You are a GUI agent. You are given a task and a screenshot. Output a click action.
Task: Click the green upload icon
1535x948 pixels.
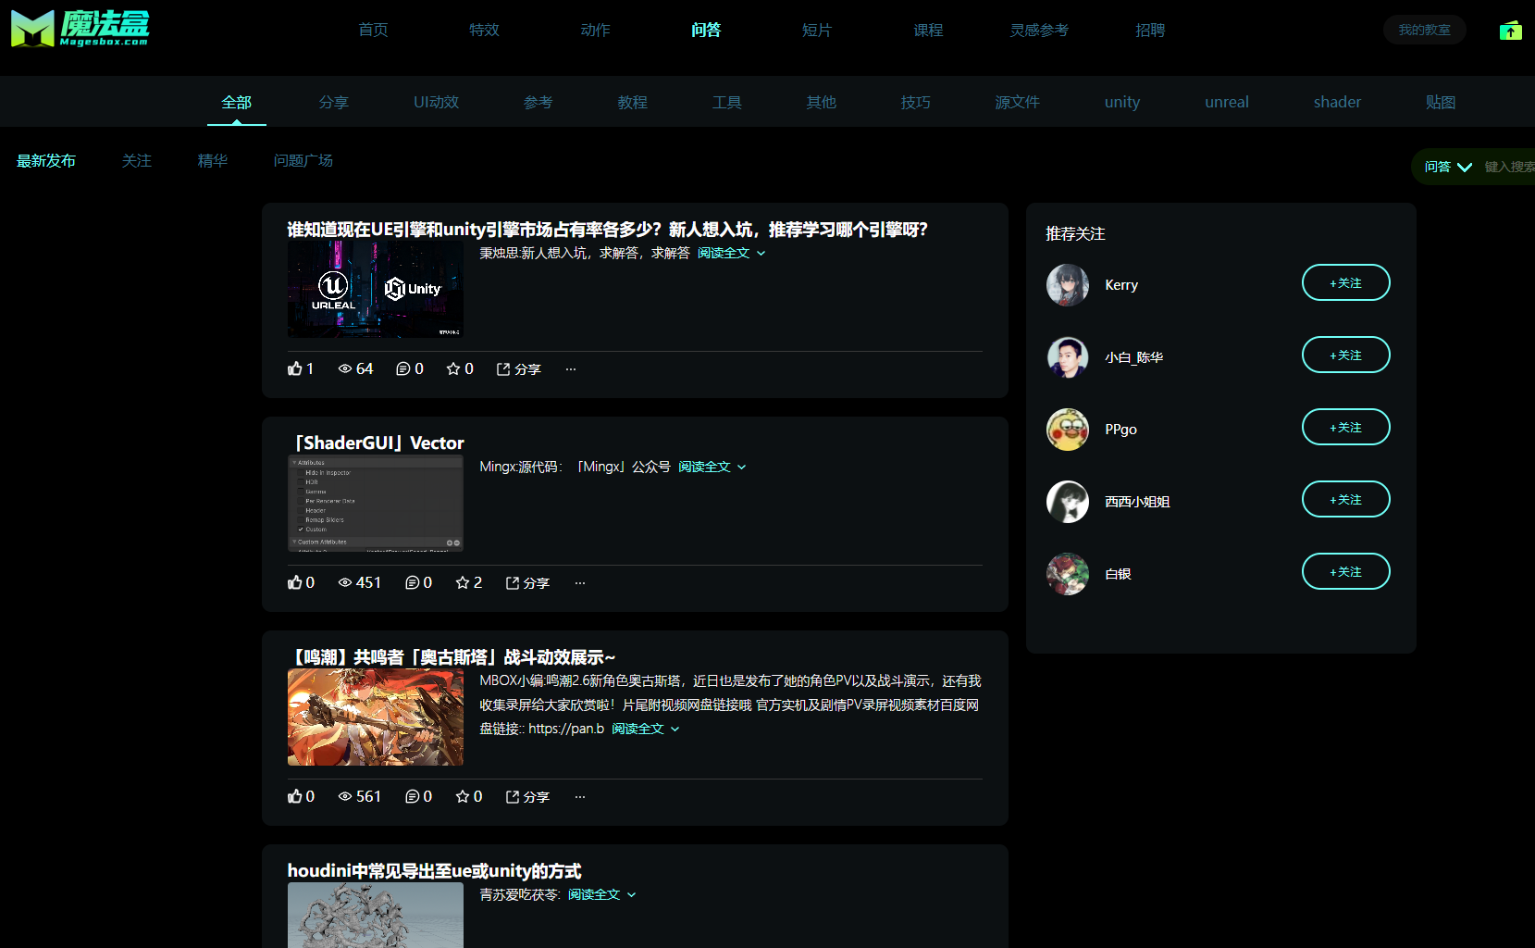[1510, 31]
